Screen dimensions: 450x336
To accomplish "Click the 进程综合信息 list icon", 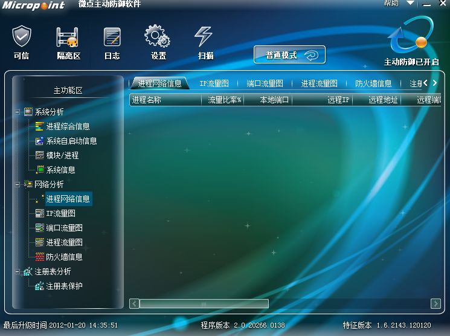I will tap(39, 126).
